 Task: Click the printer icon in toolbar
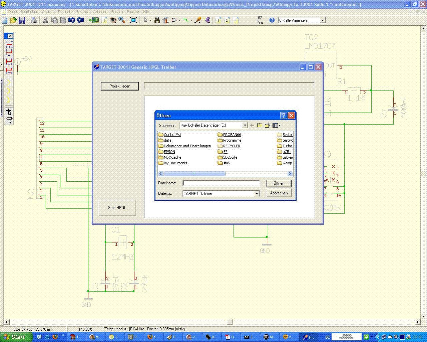pos(34,20)
